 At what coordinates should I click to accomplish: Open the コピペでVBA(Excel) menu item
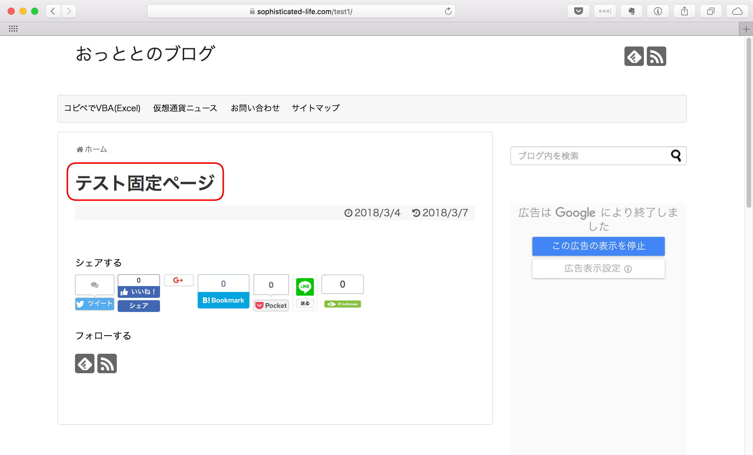(102, 108)
